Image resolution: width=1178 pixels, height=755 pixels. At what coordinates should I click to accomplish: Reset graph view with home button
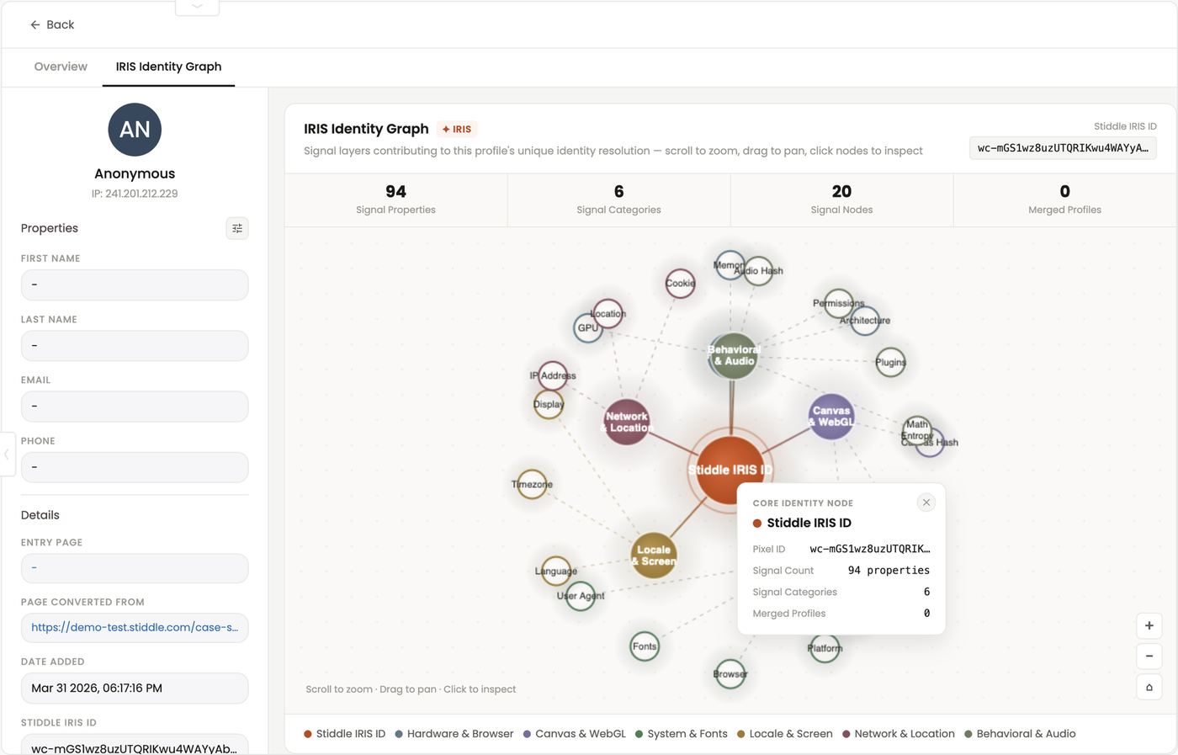[x=1149, y=687]
